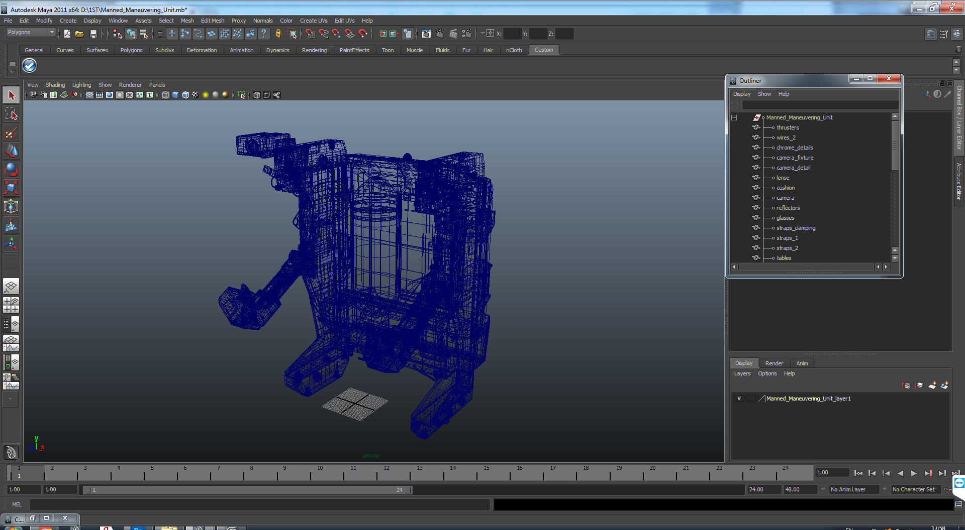Toggle smooth shade all in viewport
965x530 pixels.
175,95
